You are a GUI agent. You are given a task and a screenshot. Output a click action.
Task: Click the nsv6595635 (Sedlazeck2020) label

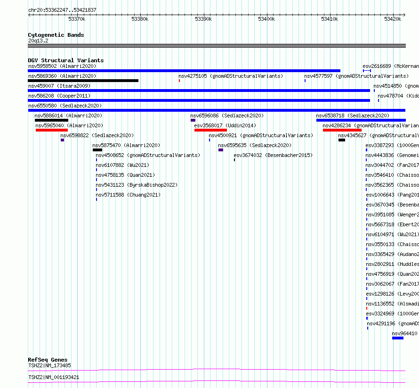coord(255,145)
